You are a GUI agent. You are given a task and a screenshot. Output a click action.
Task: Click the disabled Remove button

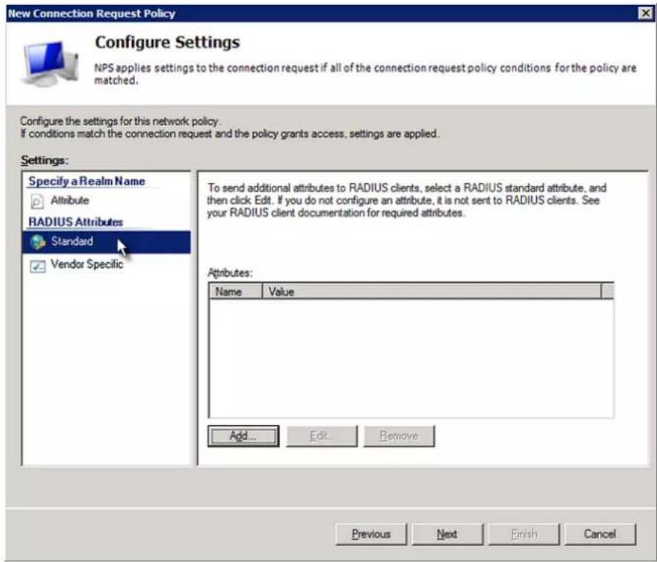coord(399,436)
